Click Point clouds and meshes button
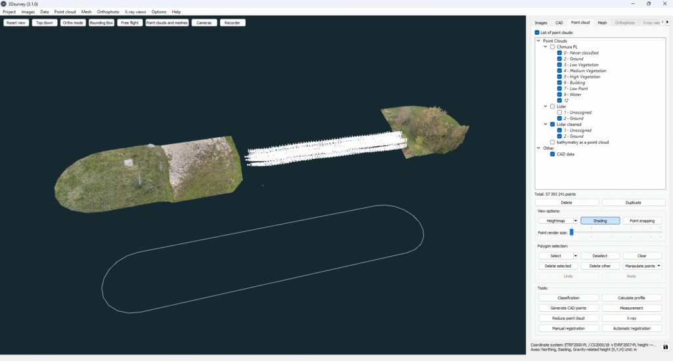 167,23
